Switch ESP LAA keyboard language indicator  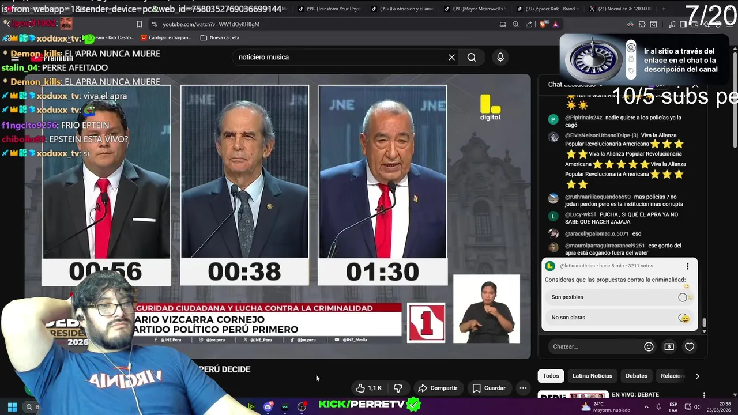coord(673,407)
